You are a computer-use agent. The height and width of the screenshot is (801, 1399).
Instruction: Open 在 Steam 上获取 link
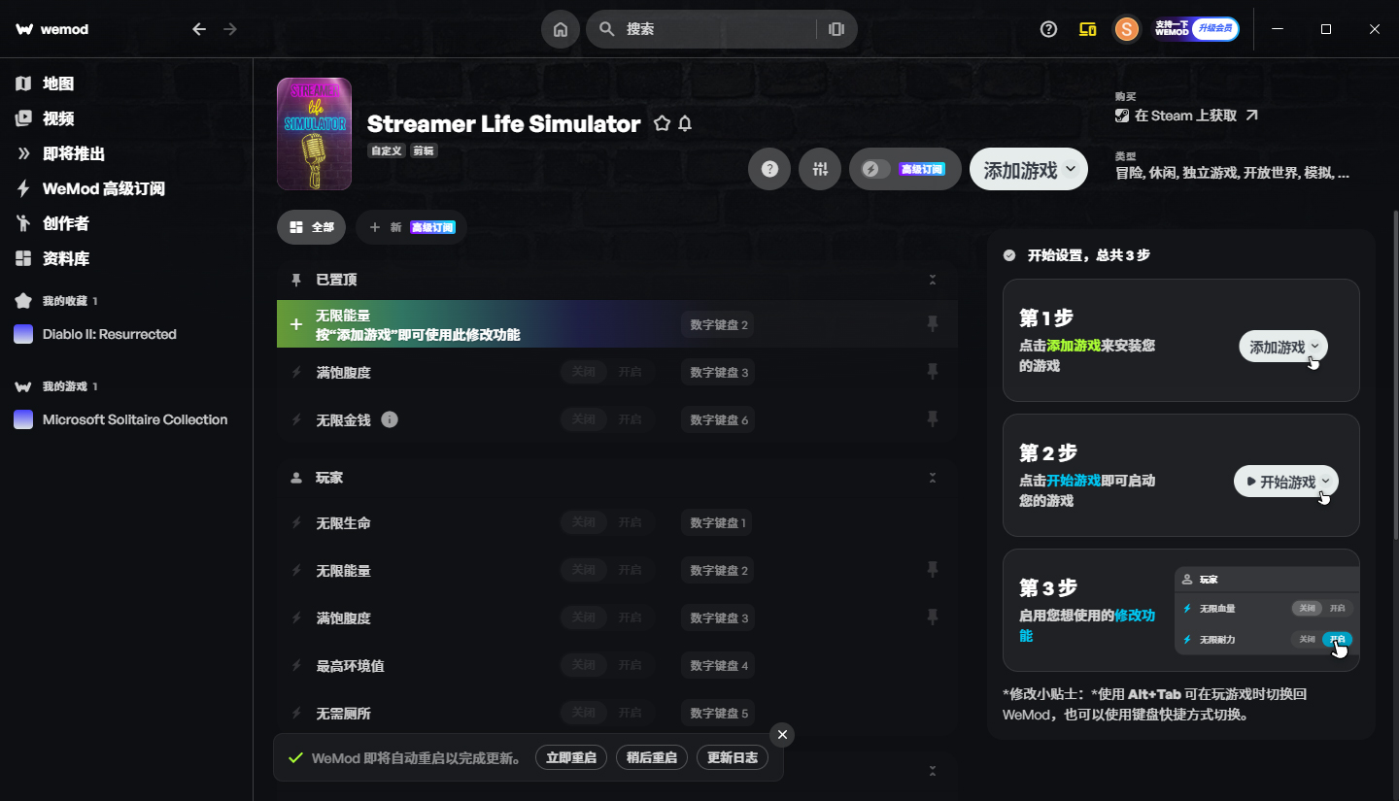click(x=1186, y=116)
